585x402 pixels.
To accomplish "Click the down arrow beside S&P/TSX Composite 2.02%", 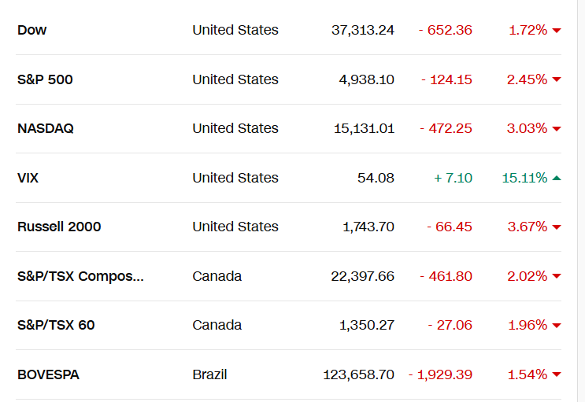I will (557, 276).
